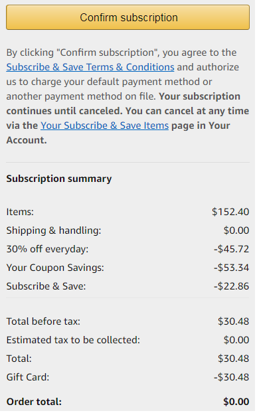This screenshot has width=257, height=413.
Task: Click the Gift Card label
Action: click(28, 377)
